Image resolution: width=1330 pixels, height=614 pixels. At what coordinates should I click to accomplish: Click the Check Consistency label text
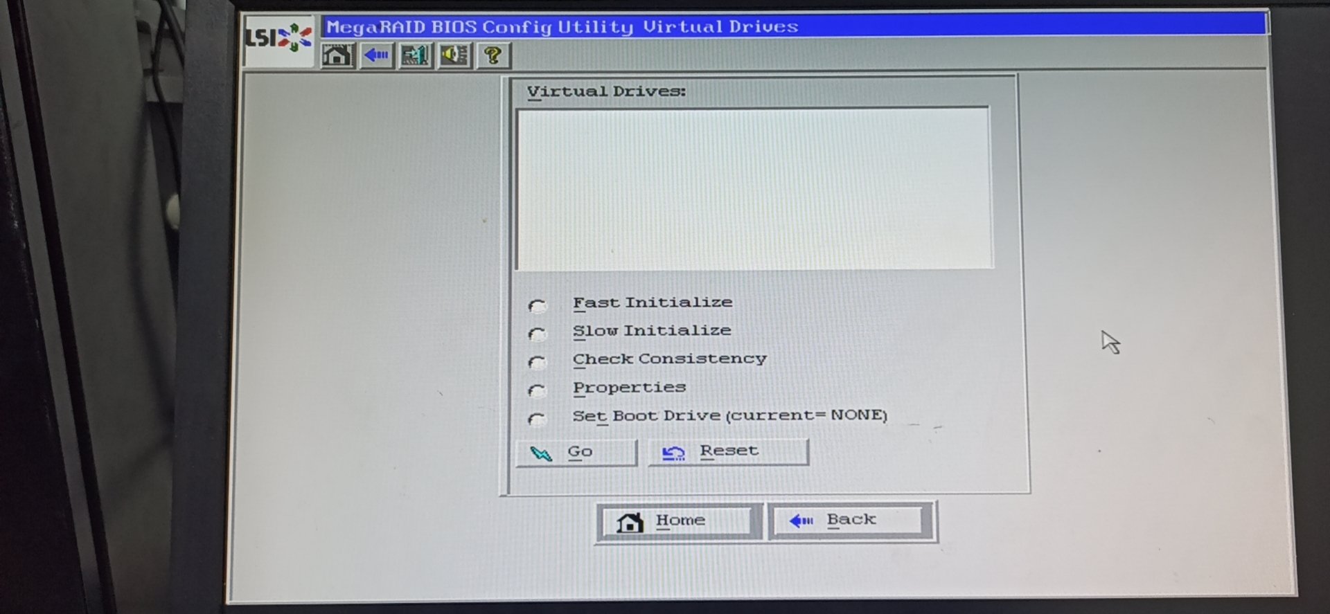tap(670, 359)
